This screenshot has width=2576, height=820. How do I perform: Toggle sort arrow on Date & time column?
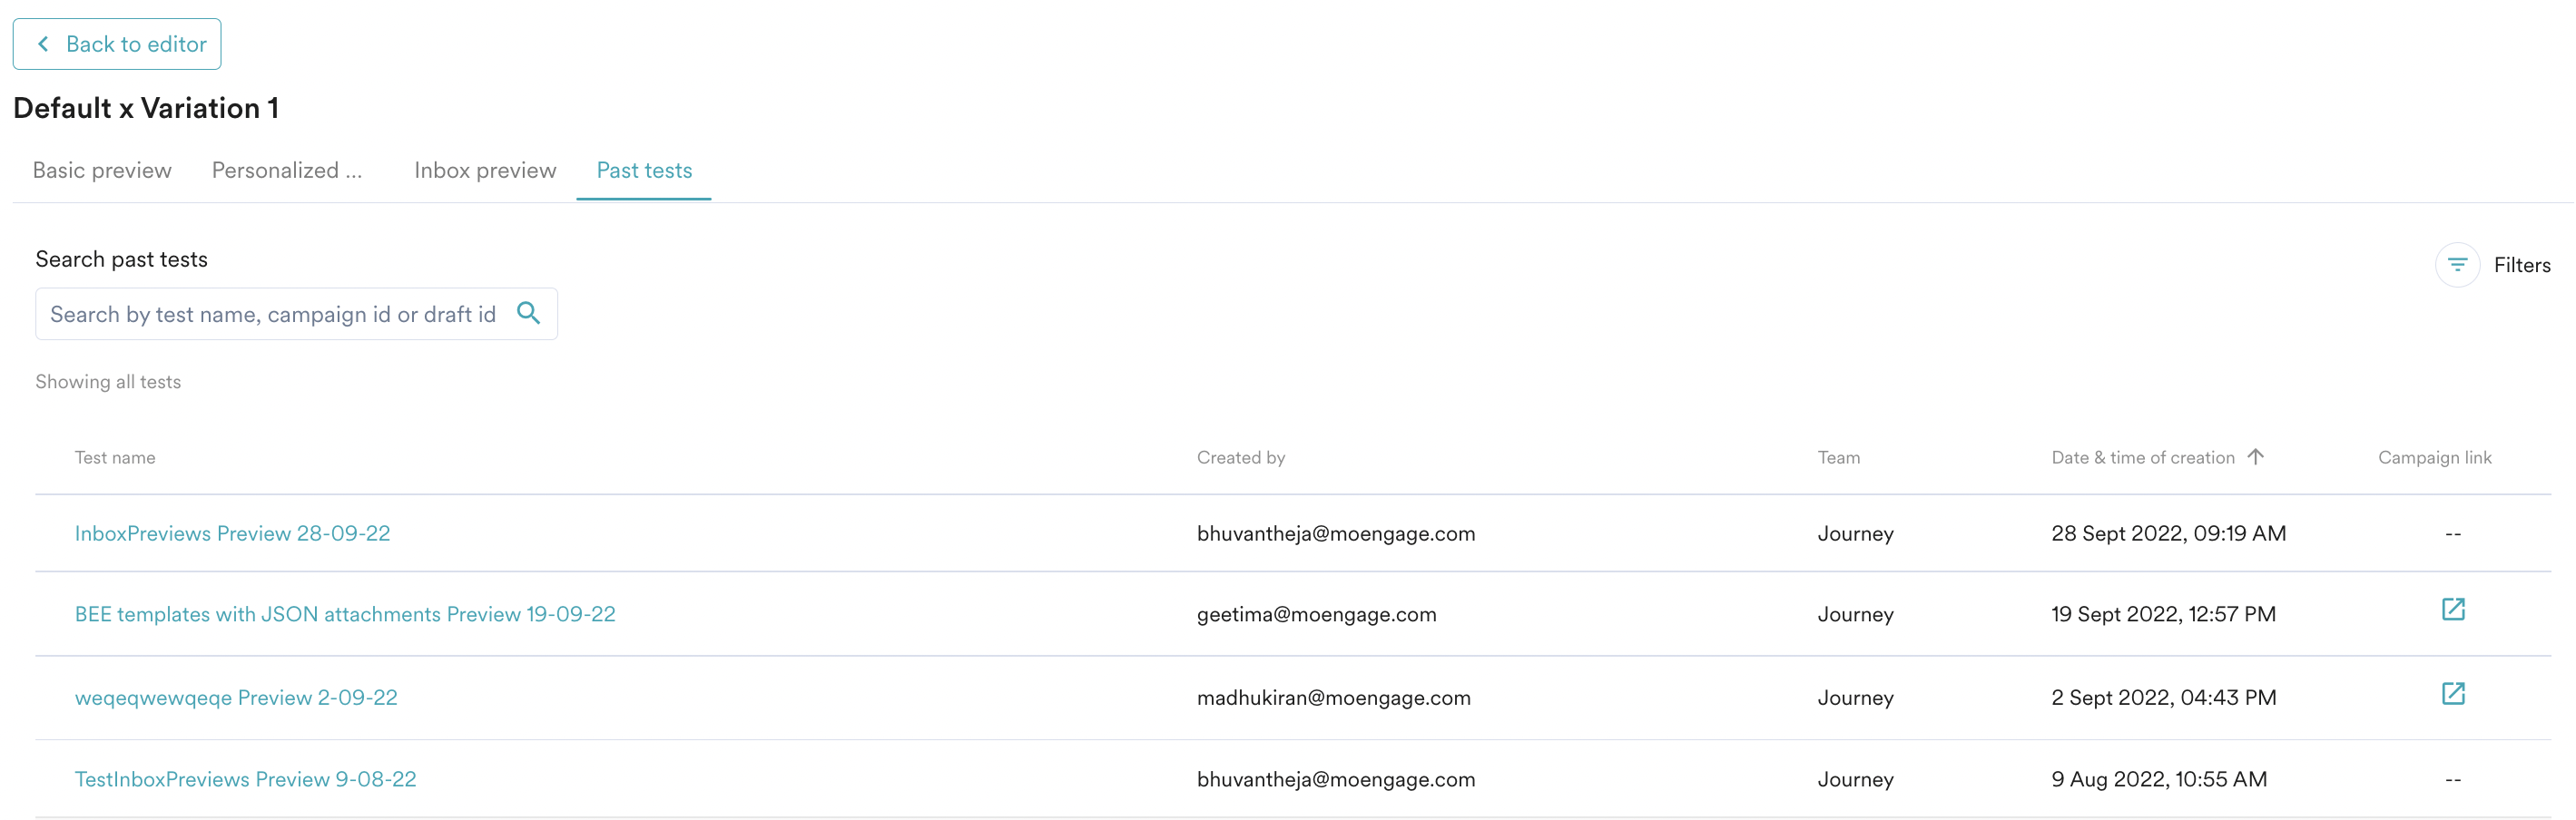pos(2255,456)
